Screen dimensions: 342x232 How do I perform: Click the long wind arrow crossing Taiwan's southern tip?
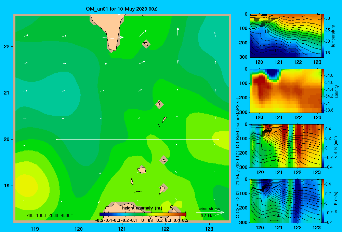[112, 38]
